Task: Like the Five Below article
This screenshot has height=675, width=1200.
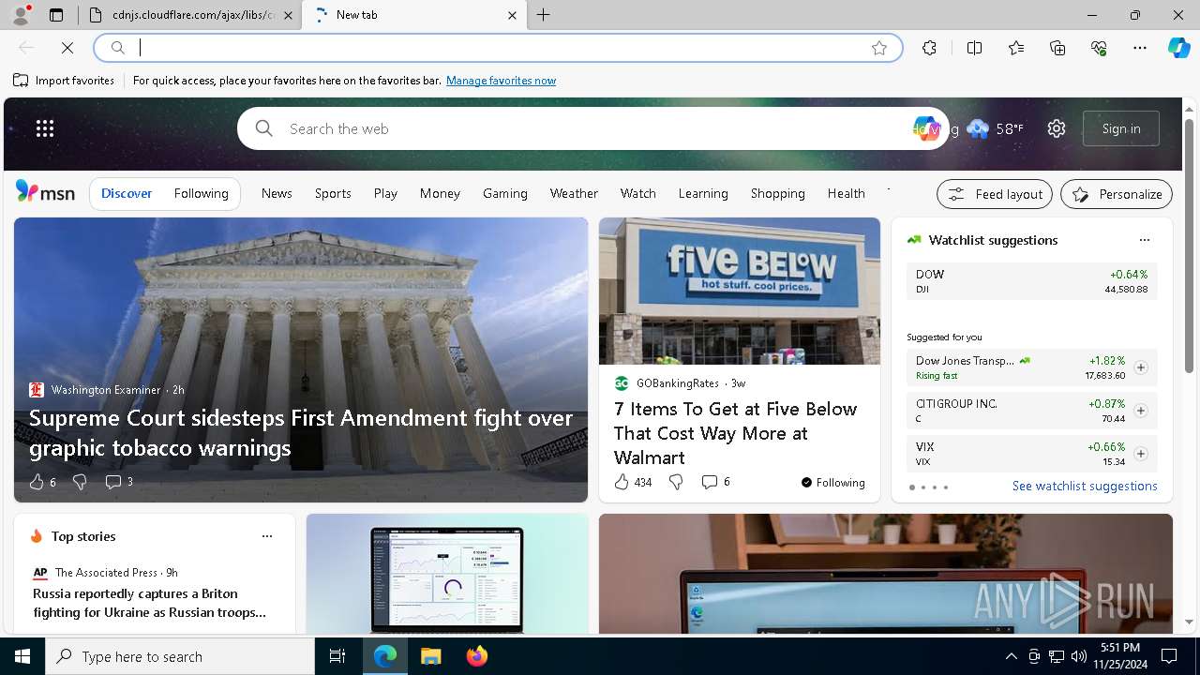Action: 633,482
